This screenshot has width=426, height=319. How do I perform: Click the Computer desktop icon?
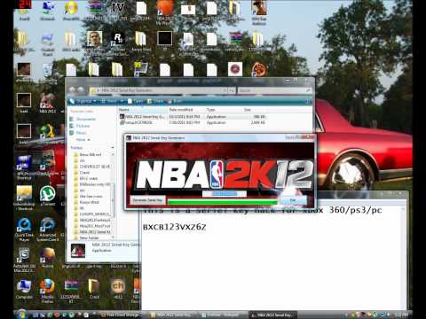pyautogui.click(x=24, y=288)
